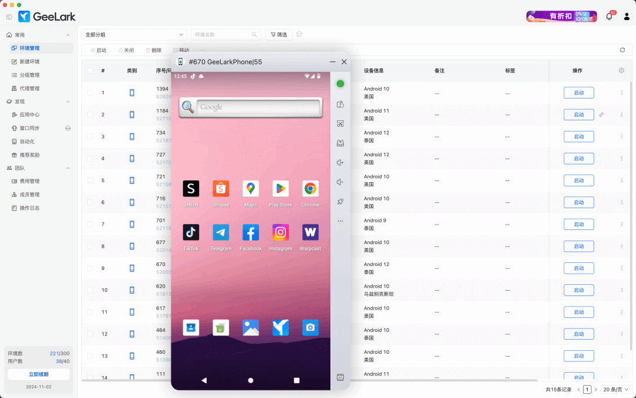
Task: Select the checkbox for row 10
Action: (x=90, y=290)
